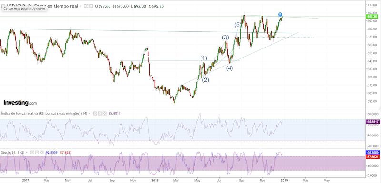This screenshot has height=183, width=381.
Task: Click the 'en tiempo real' chart title
Action: click(62, 6)
